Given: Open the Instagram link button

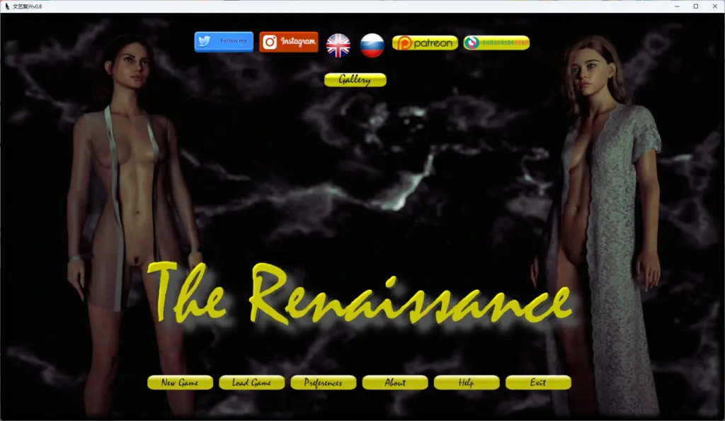Looking at the screenshot, I should pos(289,42).
